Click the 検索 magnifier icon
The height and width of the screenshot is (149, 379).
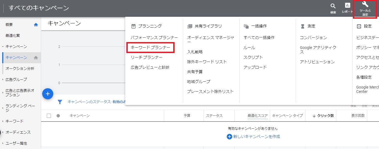[333, 6]
